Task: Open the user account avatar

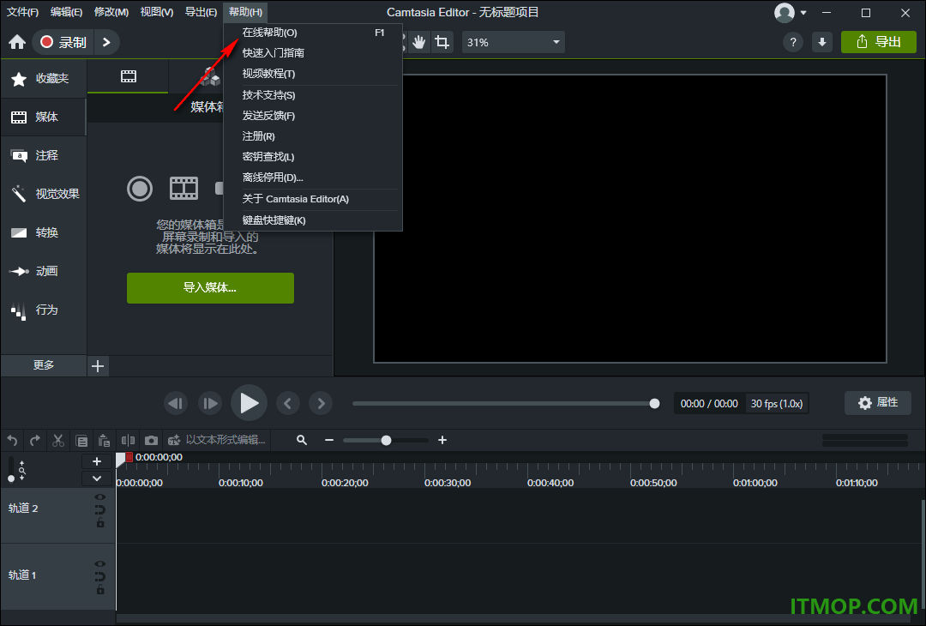Action: 785,12
